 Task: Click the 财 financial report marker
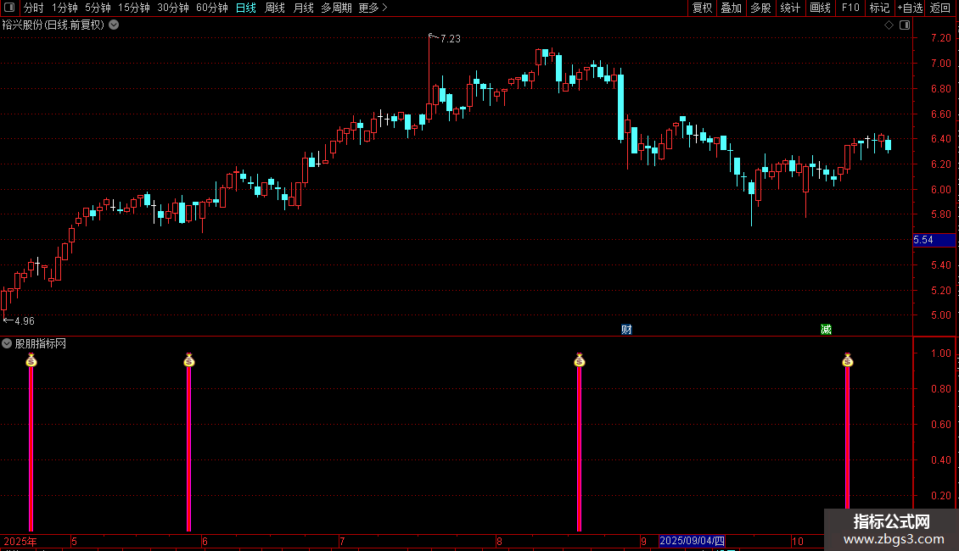point(626,330)
